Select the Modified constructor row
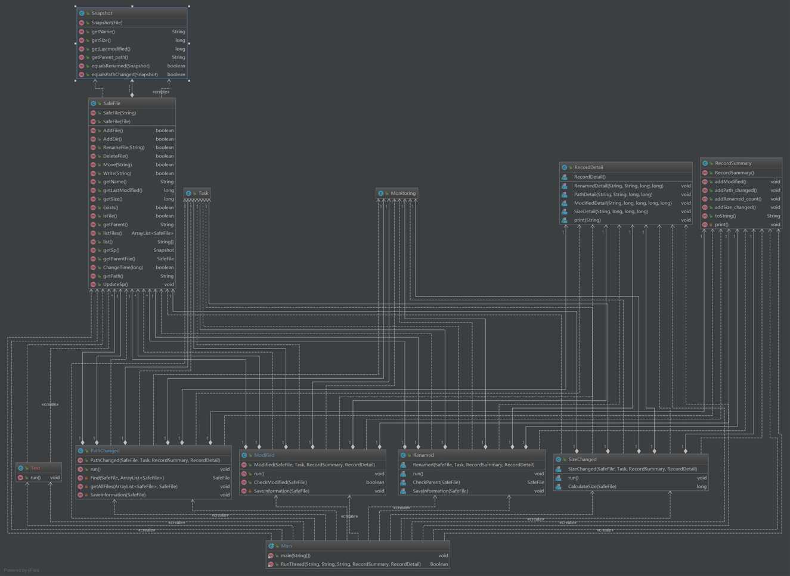790x576 pixels. [312, 465]
